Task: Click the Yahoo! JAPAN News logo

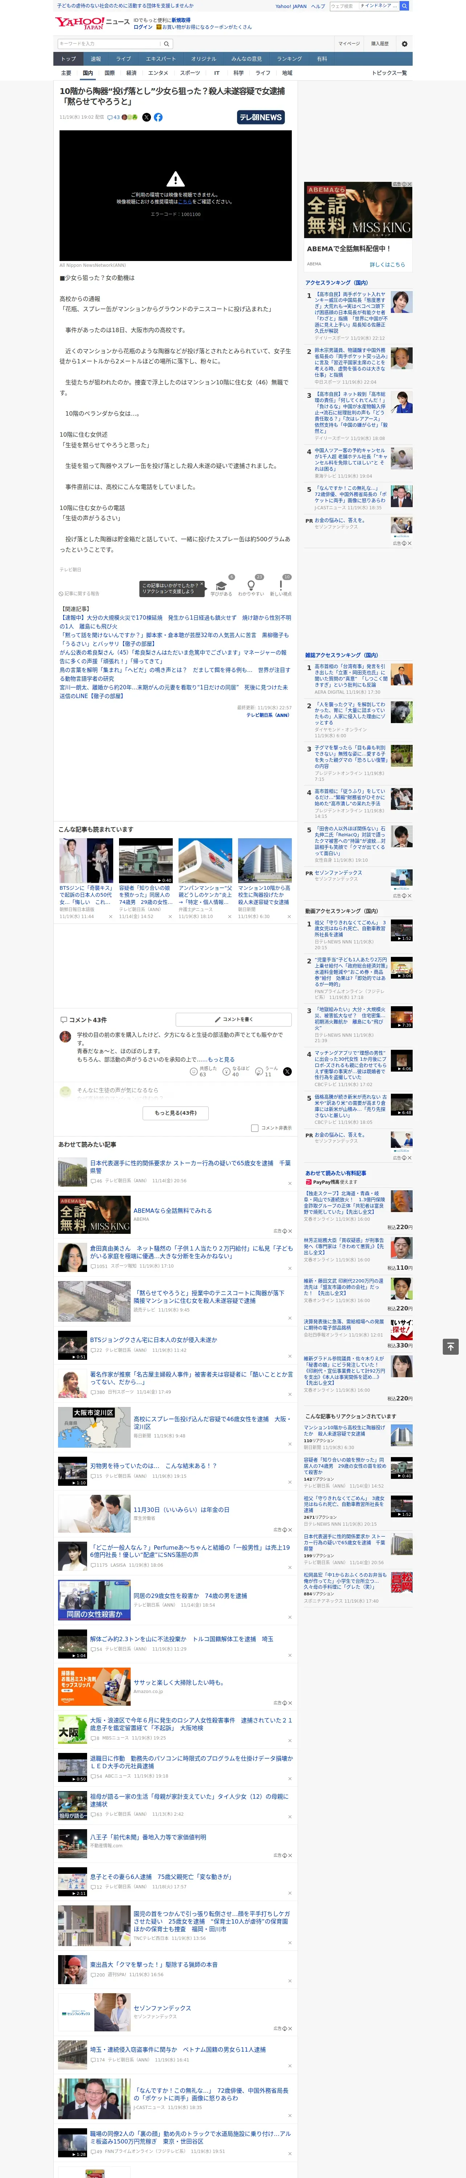Action: click(93, 23)
